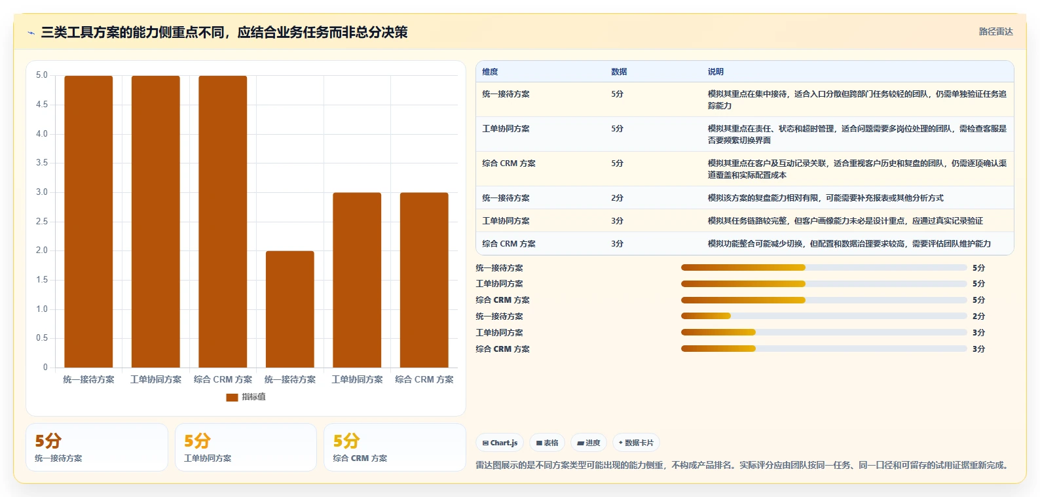The height and width of the screenshot is (497, 1040).
Task: Click the footnote starting 雷达图展示的是
Action: (743, 465)
